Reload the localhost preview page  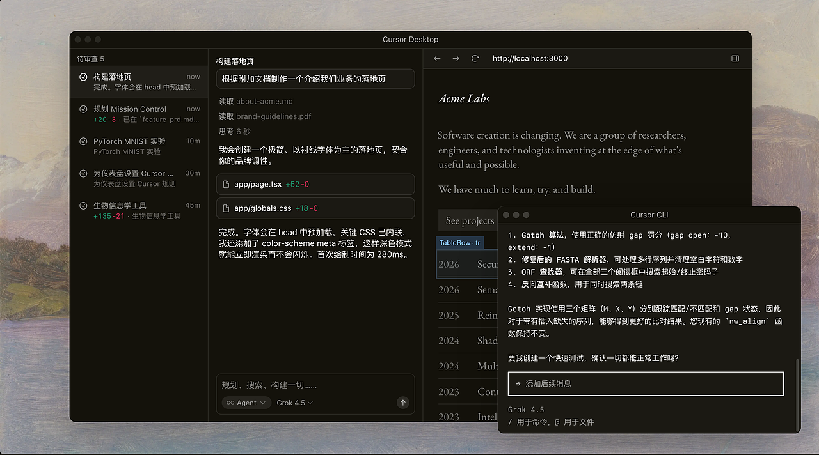point(475,58)
